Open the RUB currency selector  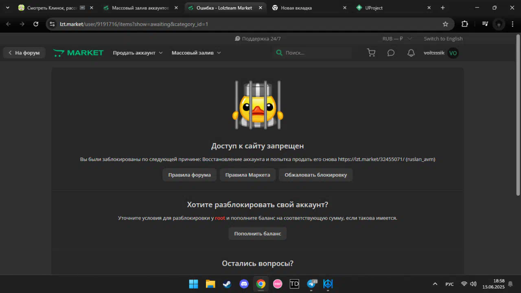pyautogui.click(x=397, y=39)
